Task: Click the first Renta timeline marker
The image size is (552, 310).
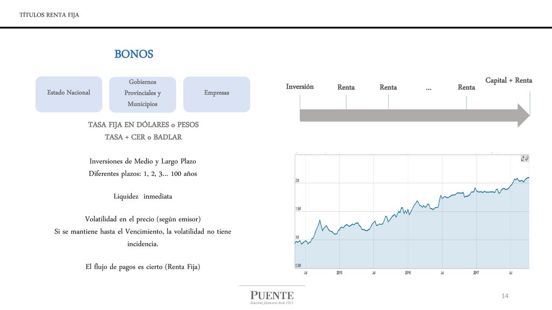Action: (346, 87)
